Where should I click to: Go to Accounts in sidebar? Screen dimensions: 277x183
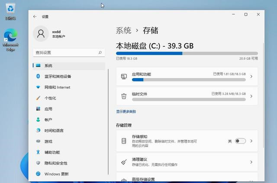pyautogui.click(x=48, y=120)
